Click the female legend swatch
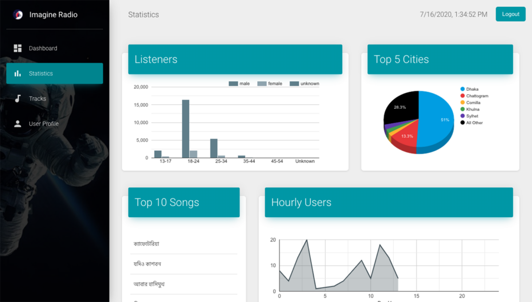This screenshot has width=532, height=302. coord(262,83)
